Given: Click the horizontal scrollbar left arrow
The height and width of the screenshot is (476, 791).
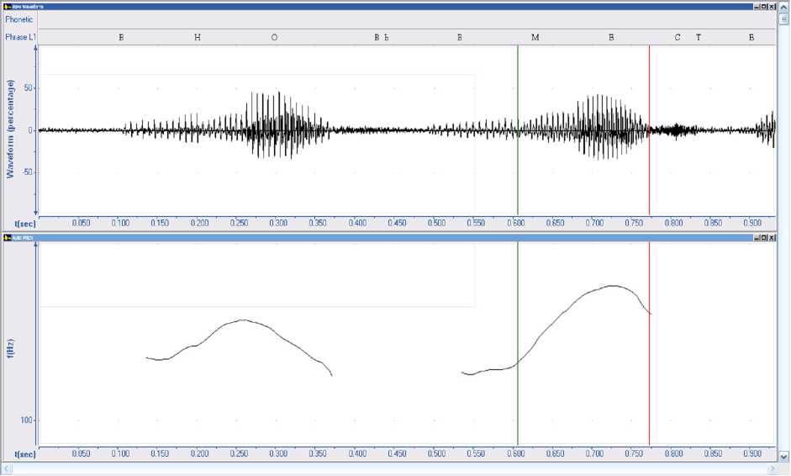Looking at the screenshot, I should [x=7, y=469].
